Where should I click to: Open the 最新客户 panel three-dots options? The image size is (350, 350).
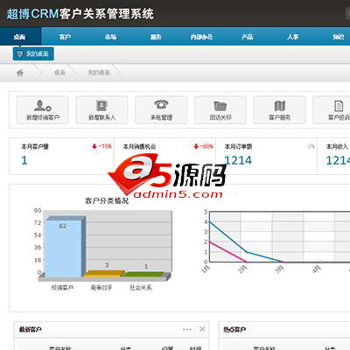pyautogui.click(x=187, y=330)
